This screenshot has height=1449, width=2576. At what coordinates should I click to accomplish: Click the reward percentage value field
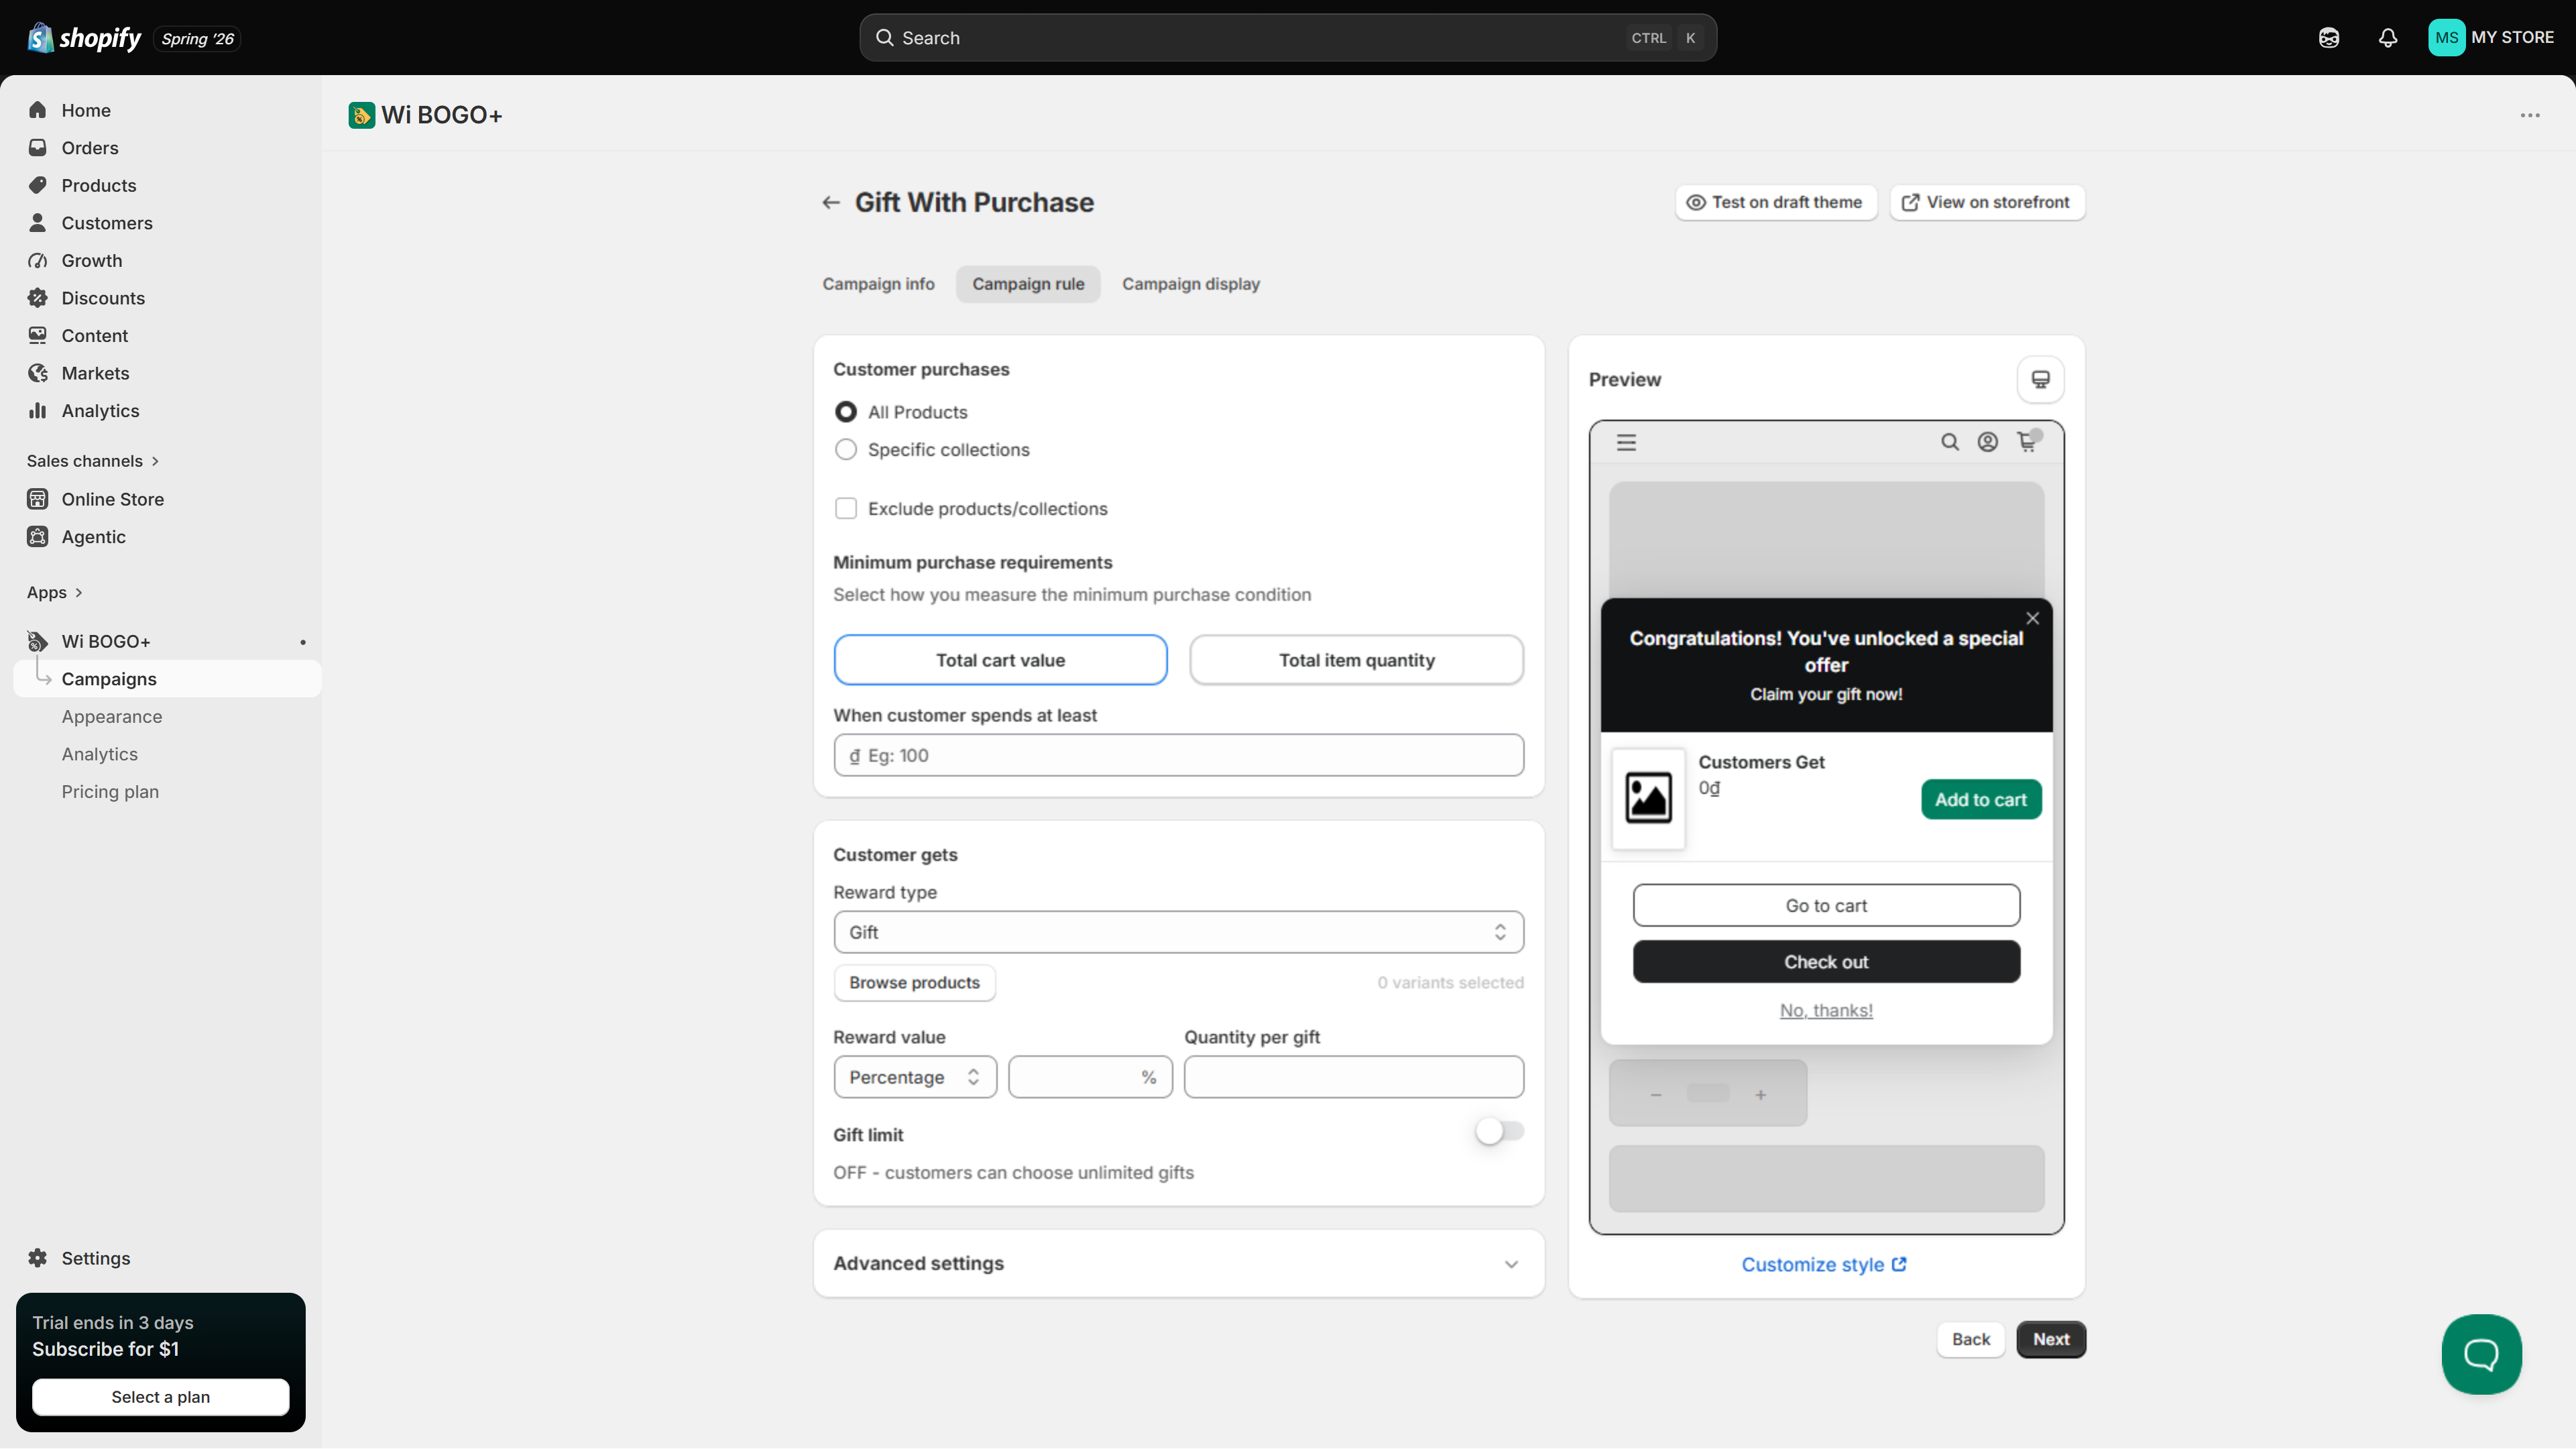tap(1090, 1077)
